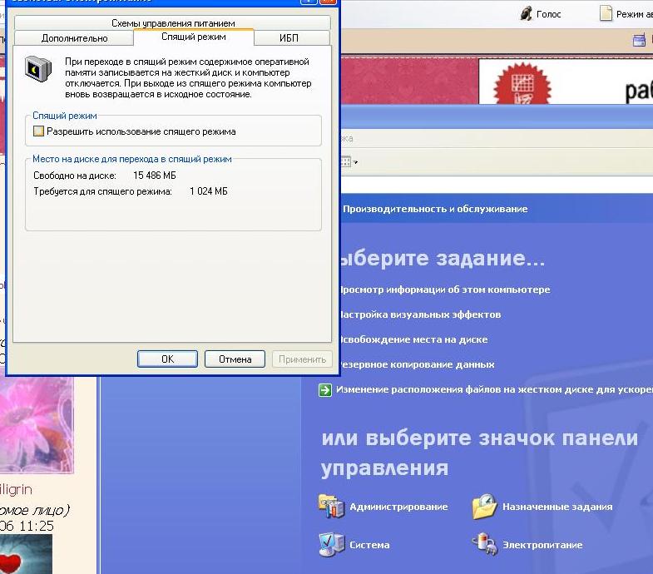Image resolution: width=653 pixels, height=574 pixels.
Task: Enable Разрешить использование спящего режима checkbox
Action: [x=38, y=131]
